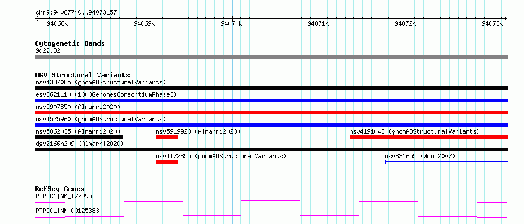The height and width of the screenshot is (224, 524).
Task: Click the magenta gene line for PTPDC1|NM_177995
Action: point(271,201)
